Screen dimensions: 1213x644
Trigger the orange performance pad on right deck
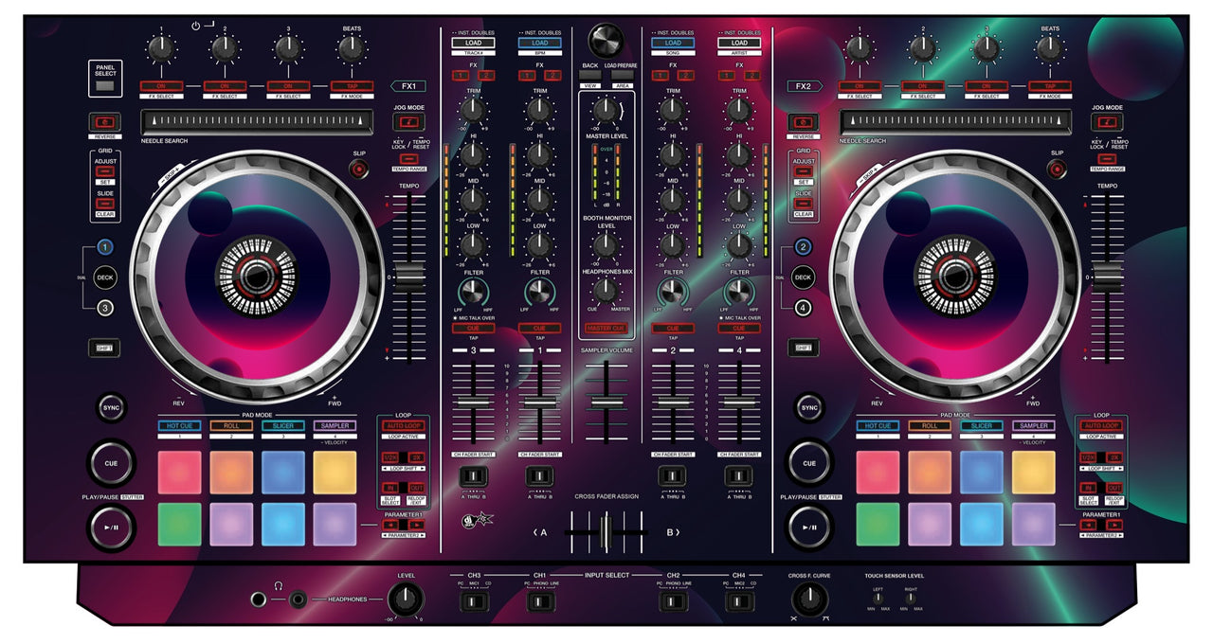(x=930, y=473)
